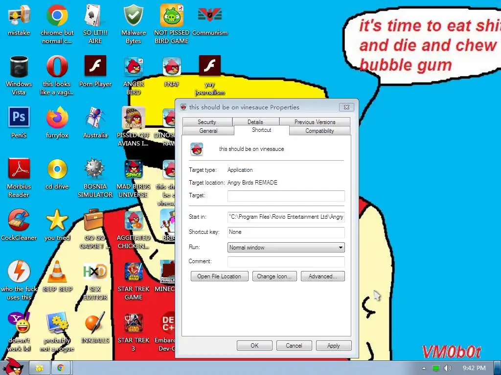
Task: Select the "doesn't work lol" Yahoo icon
Action: click(x=19, y=332)
